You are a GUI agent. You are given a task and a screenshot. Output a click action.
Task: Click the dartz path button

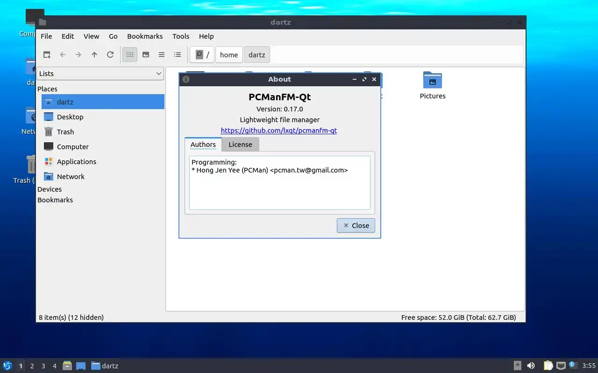point(257,55)
